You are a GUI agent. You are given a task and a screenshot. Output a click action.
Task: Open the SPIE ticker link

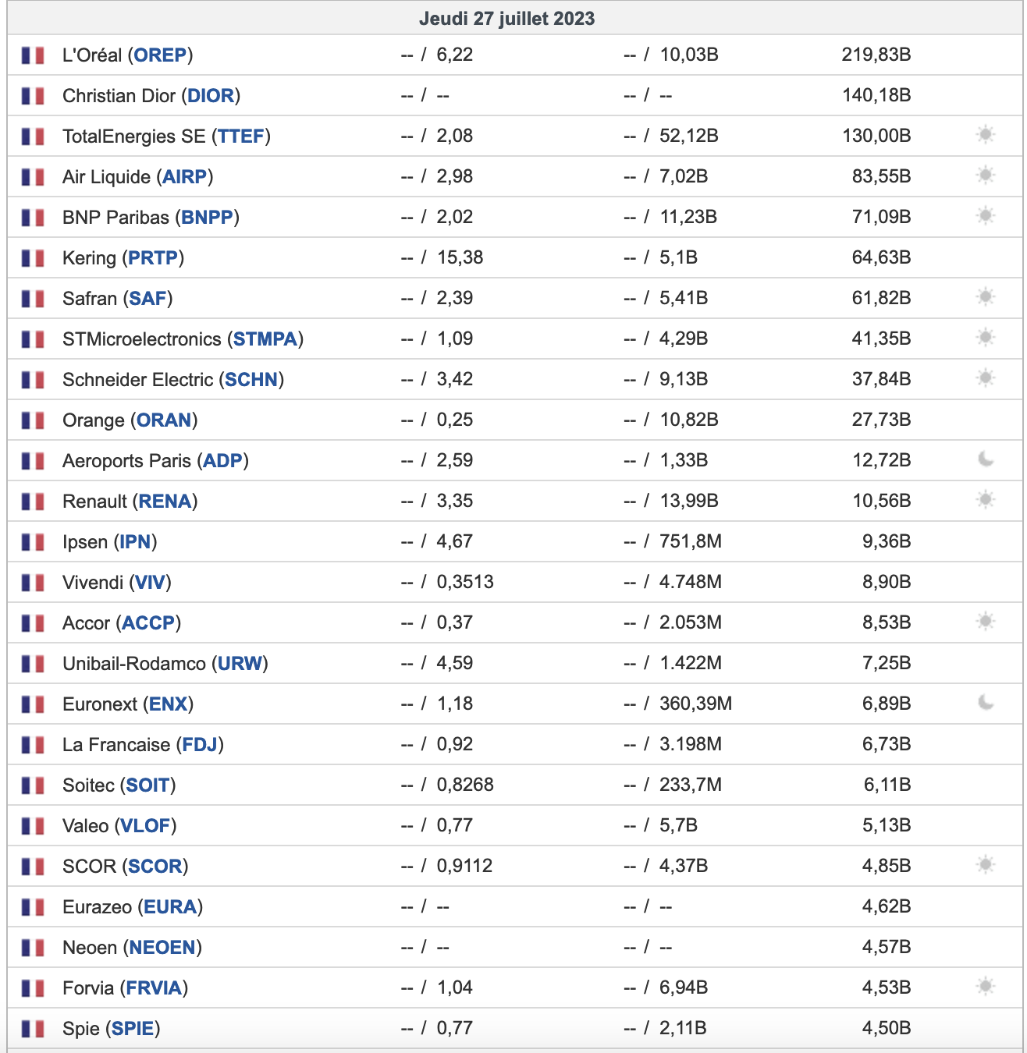133,1029
